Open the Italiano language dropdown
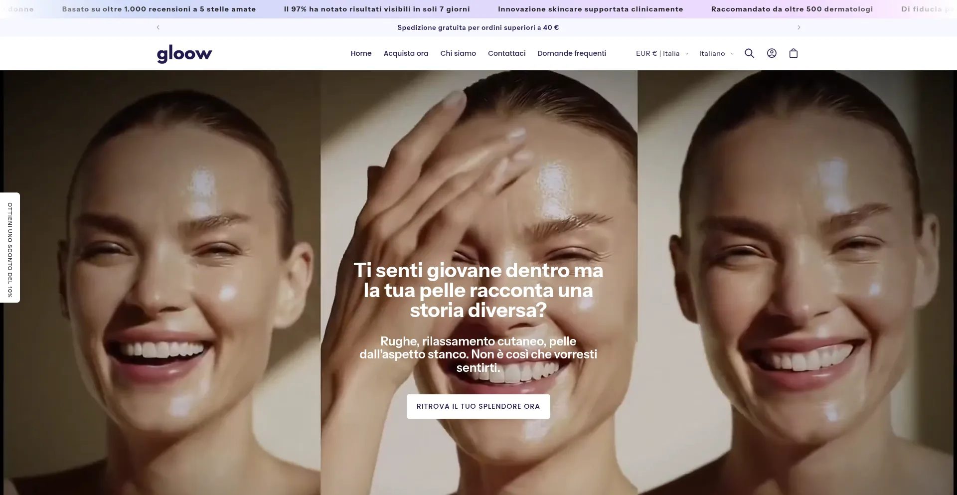 click(716, 53)
